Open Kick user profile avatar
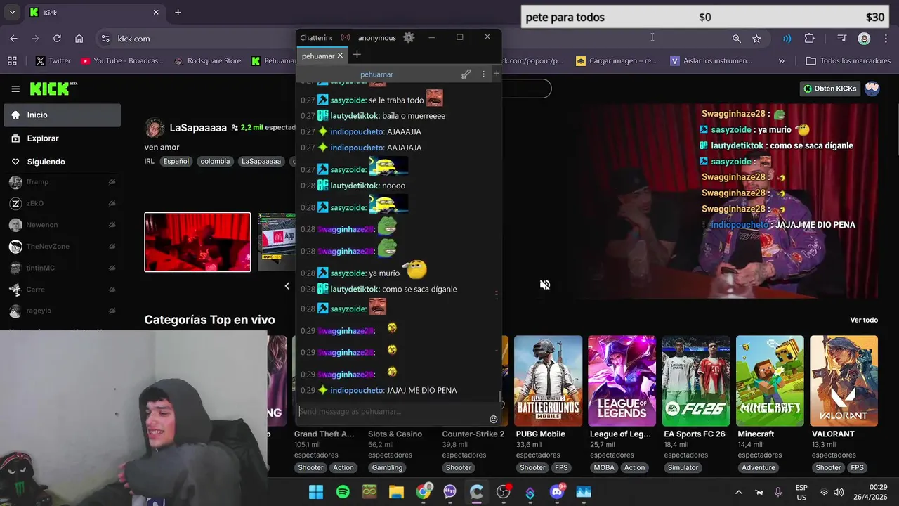The height and width of the screenshot is (506, 899). pyautogui.click(x=872, y=89)
